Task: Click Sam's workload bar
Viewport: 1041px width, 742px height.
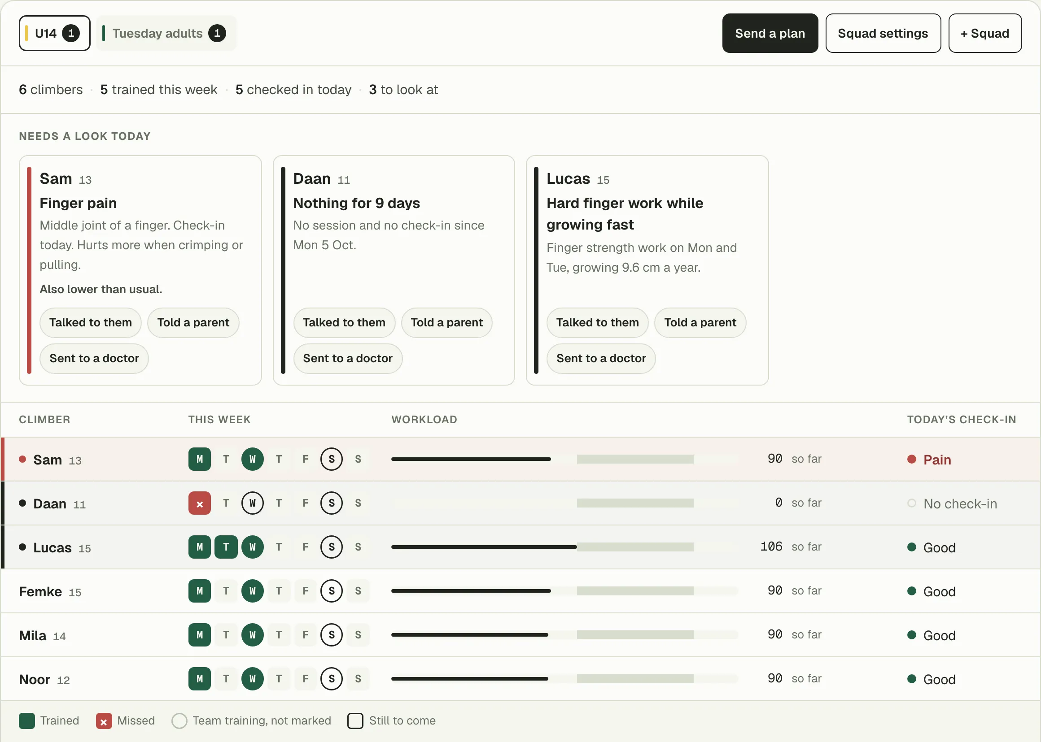Action: [x=564, y=459]
